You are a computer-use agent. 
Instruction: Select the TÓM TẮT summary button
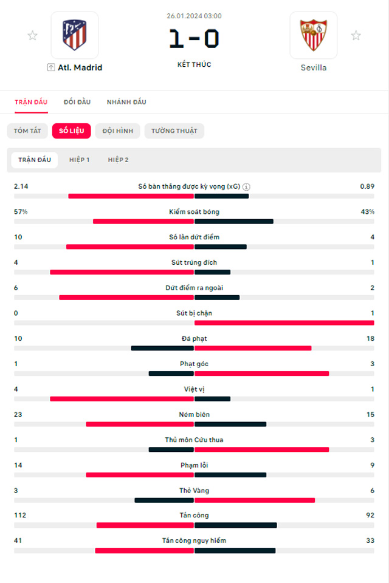(26, 131)
